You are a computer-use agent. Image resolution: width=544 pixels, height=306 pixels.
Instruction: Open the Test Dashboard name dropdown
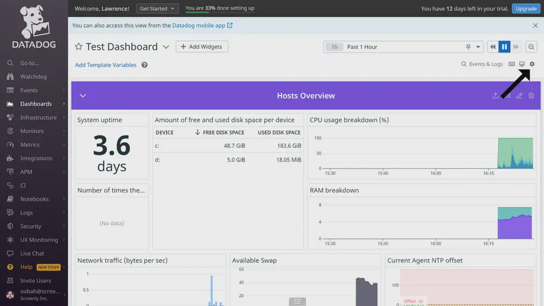point(166,47)
